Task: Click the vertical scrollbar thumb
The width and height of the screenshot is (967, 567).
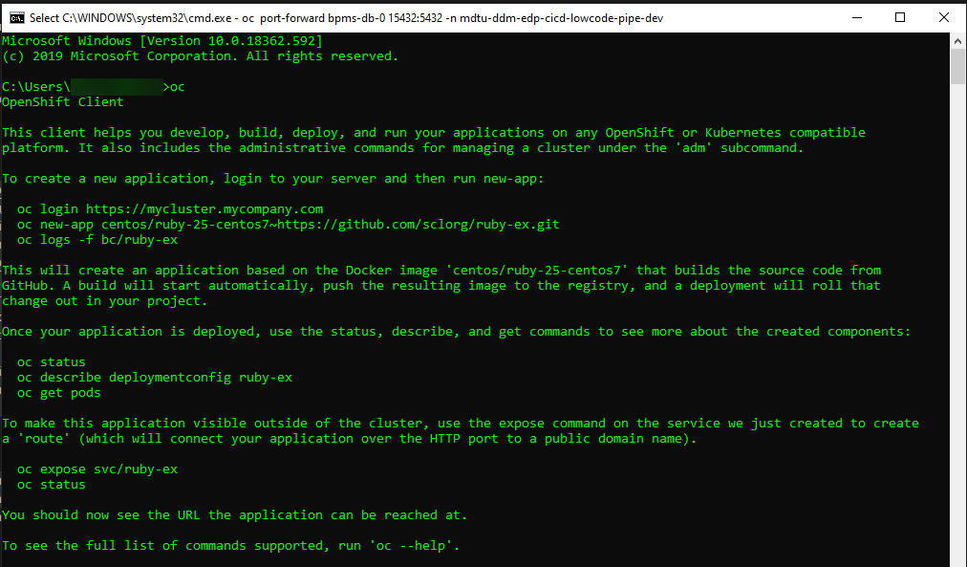Action: coord(957,66)
